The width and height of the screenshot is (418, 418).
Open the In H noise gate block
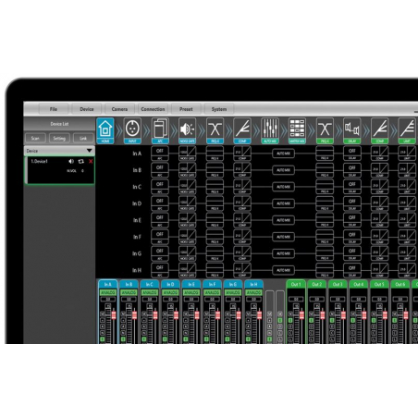point(187,270)
